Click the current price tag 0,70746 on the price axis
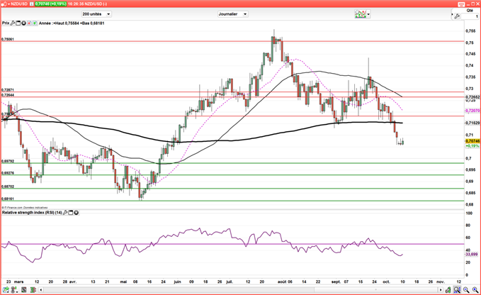Viewport: 481px width, 295px height. point(472,141)
